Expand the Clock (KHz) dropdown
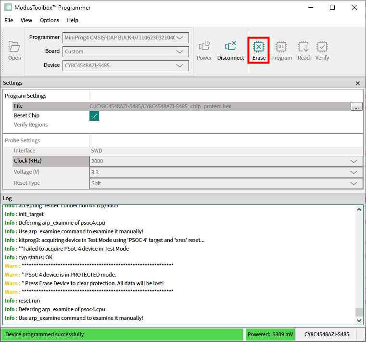 [x=353, y=162]
